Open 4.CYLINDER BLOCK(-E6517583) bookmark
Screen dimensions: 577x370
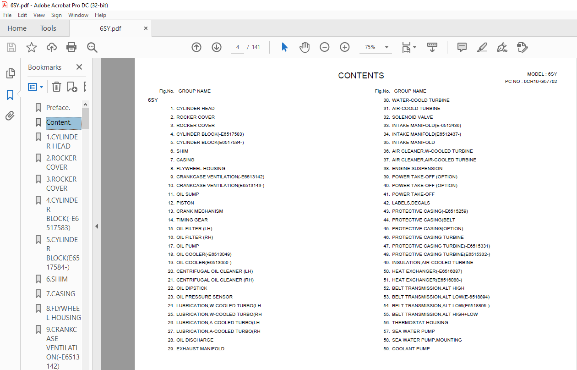point(62,214)
